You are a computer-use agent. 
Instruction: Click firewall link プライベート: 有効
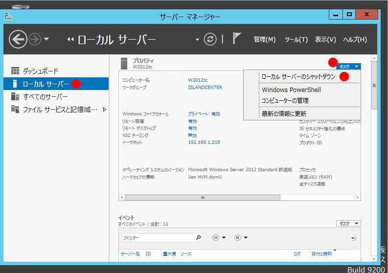click(x=204, y=114)
